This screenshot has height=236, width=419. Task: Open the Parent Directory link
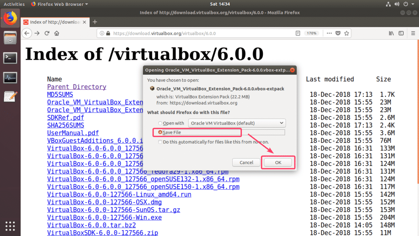point(77,87)
